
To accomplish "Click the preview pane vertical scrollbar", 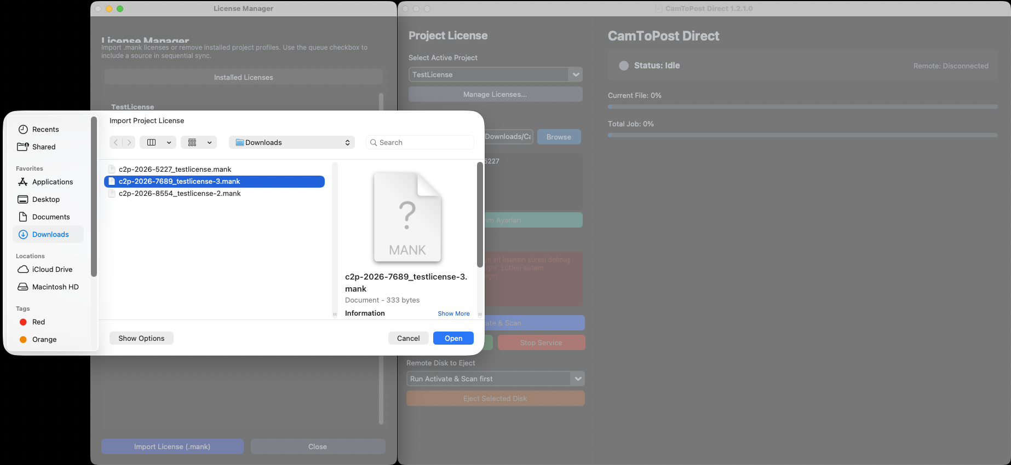I will 480,214.
